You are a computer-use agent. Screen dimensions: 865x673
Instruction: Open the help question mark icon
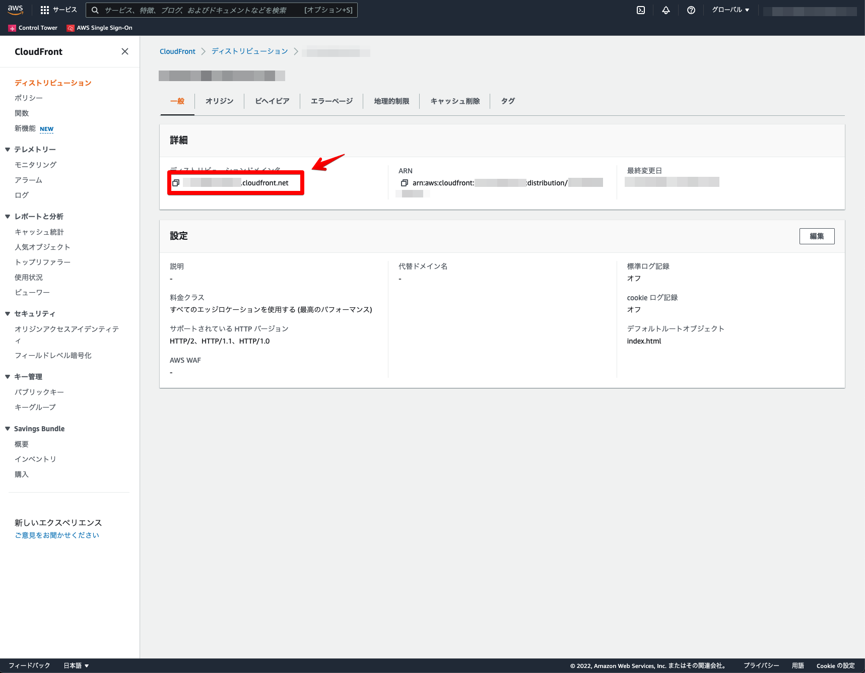[691, 10]
